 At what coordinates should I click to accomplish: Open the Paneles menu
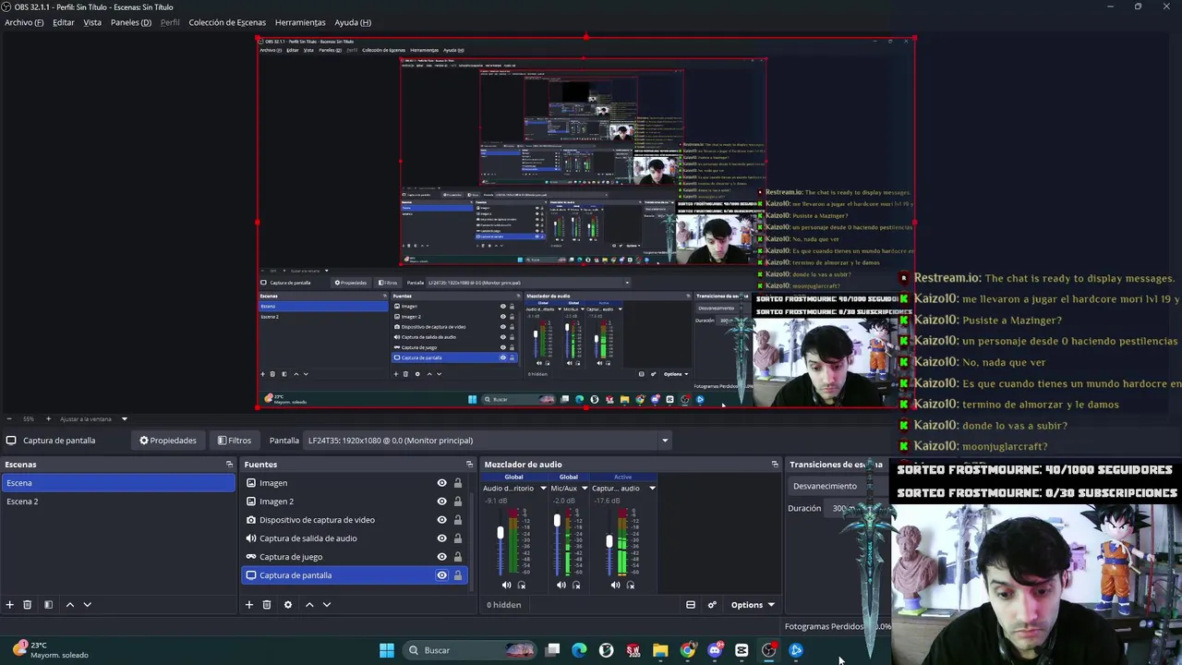point(131,22)
